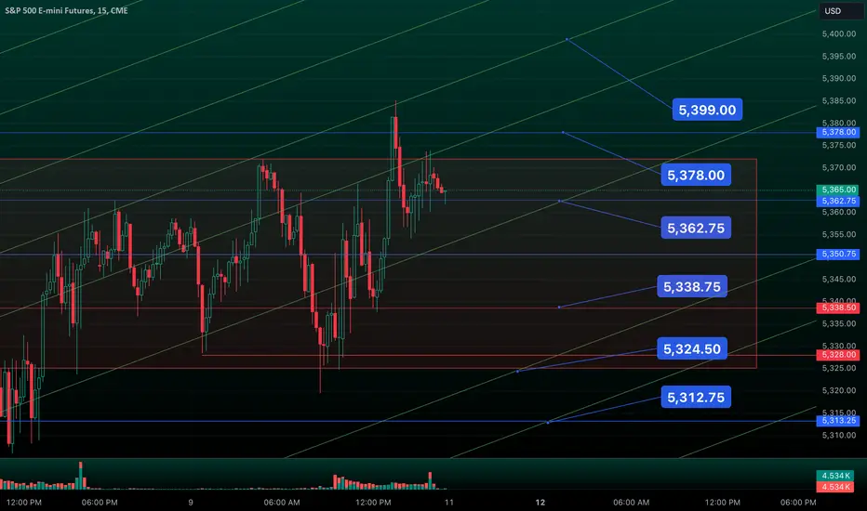Image resolution: width=867 pixels, height=511 pixels.
Task: Click the 5,385.00 price scale label
Action: [839, 101]
